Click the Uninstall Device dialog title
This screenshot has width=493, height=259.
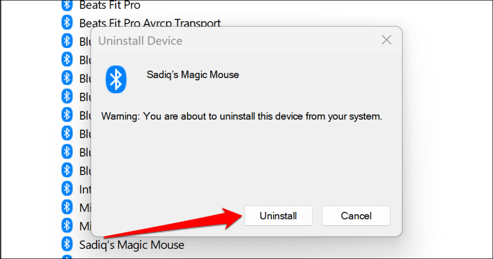pos(140,41)
